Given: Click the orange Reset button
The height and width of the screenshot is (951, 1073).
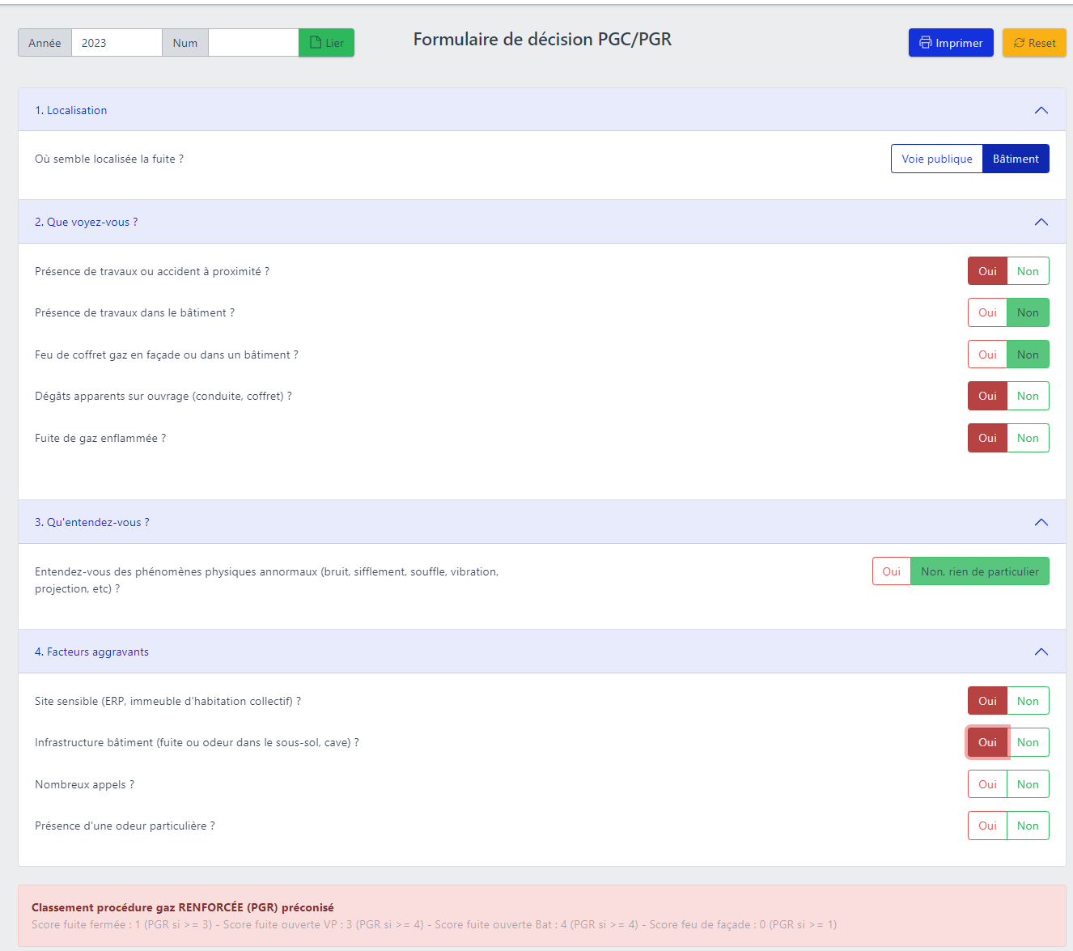Looking at the screenshot, I should coord(1034,43).
